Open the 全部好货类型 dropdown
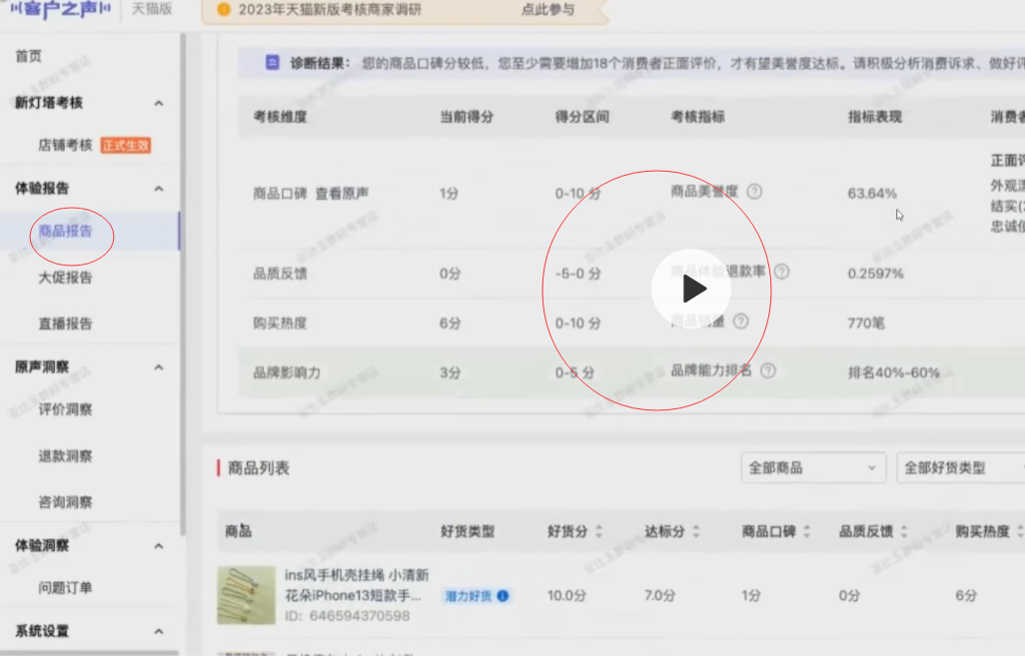This screenshot has height=656, width=1025. click(x=960, y=467)
